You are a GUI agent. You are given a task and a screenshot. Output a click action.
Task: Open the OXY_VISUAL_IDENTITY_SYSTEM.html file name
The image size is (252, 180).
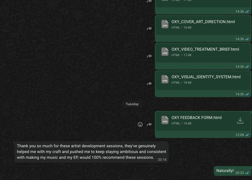pyautogui.click(x=206, y=77)
